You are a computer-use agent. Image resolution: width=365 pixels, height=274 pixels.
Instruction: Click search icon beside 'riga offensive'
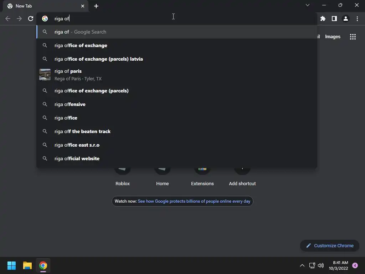click(x=45, y=104)
